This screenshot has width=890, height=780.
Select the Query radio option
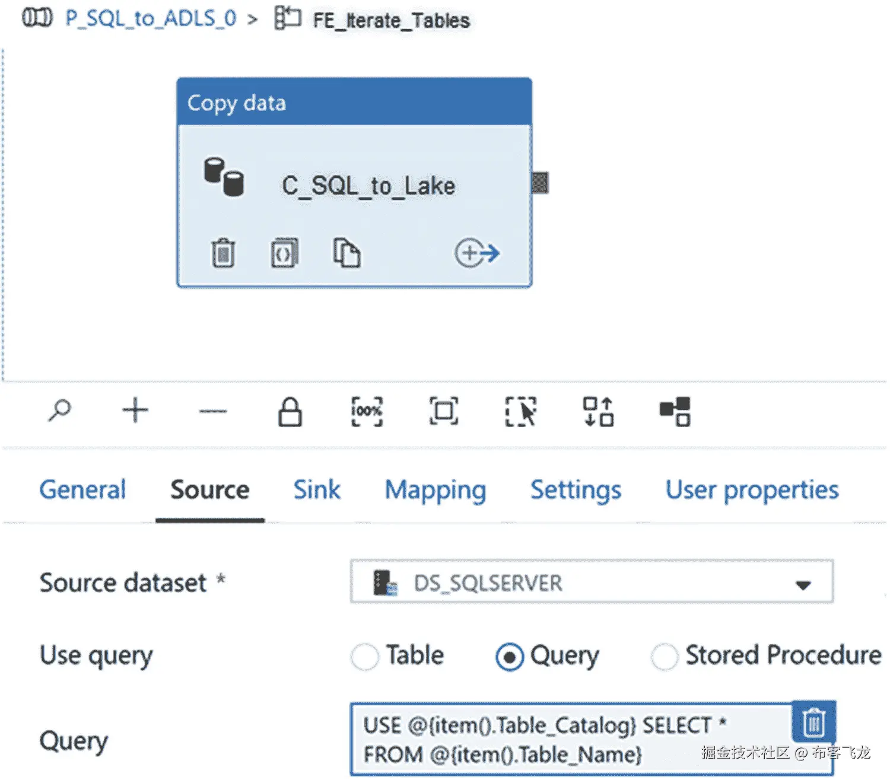pos(509,657)
